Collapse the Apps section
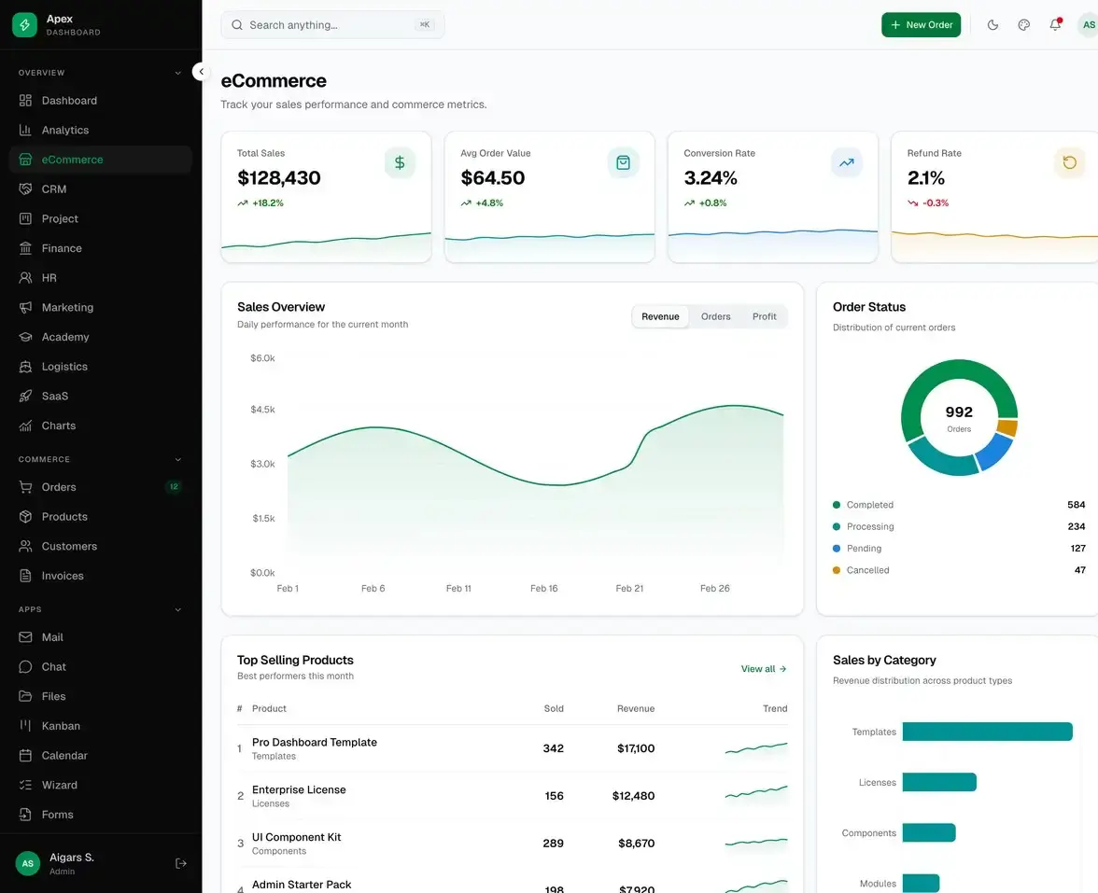Image resolution: width=1098 pixels, height=893 pixels. coord(177,609)
